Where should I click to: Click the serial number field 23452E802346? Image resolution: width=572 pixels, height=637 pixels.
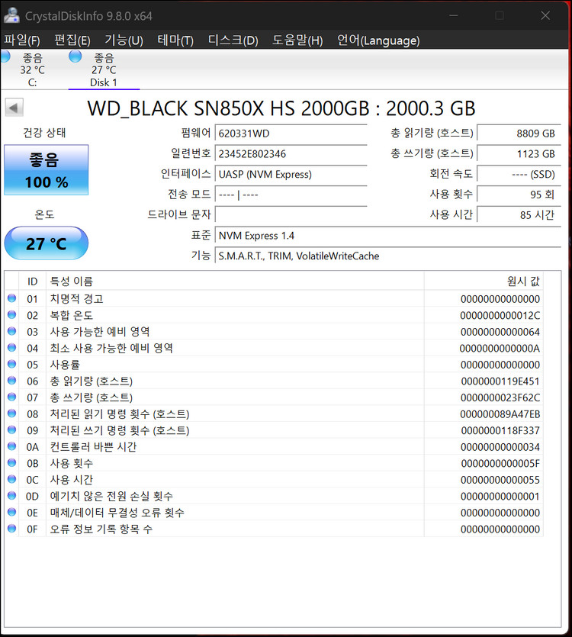click(x=291, y=153)
